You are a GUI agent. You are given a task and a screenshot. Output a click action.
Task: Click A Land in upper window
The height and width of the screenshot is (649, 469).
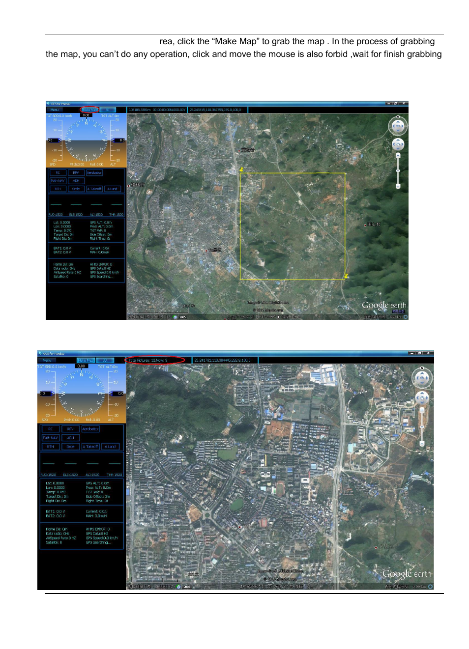tap(113, 189)
